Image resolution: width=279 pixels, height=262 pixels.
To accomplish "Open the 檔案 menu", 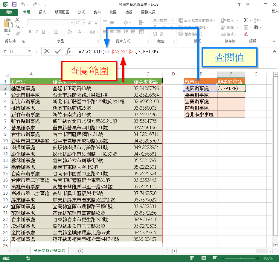I will (x=9, y=12).
